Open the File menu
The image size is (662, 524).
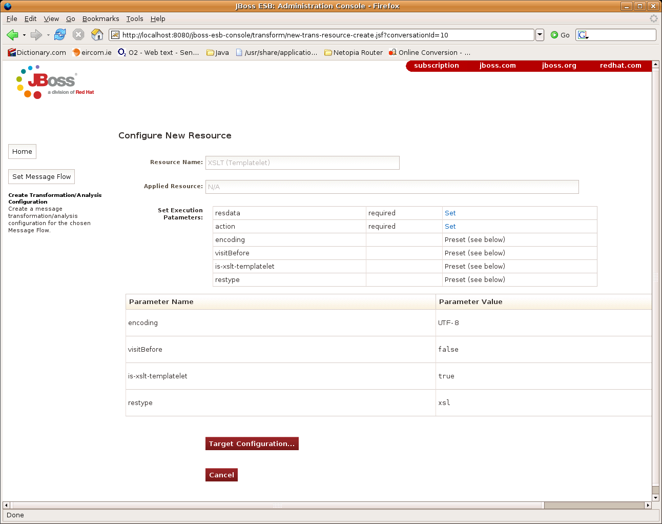(12, 18)
